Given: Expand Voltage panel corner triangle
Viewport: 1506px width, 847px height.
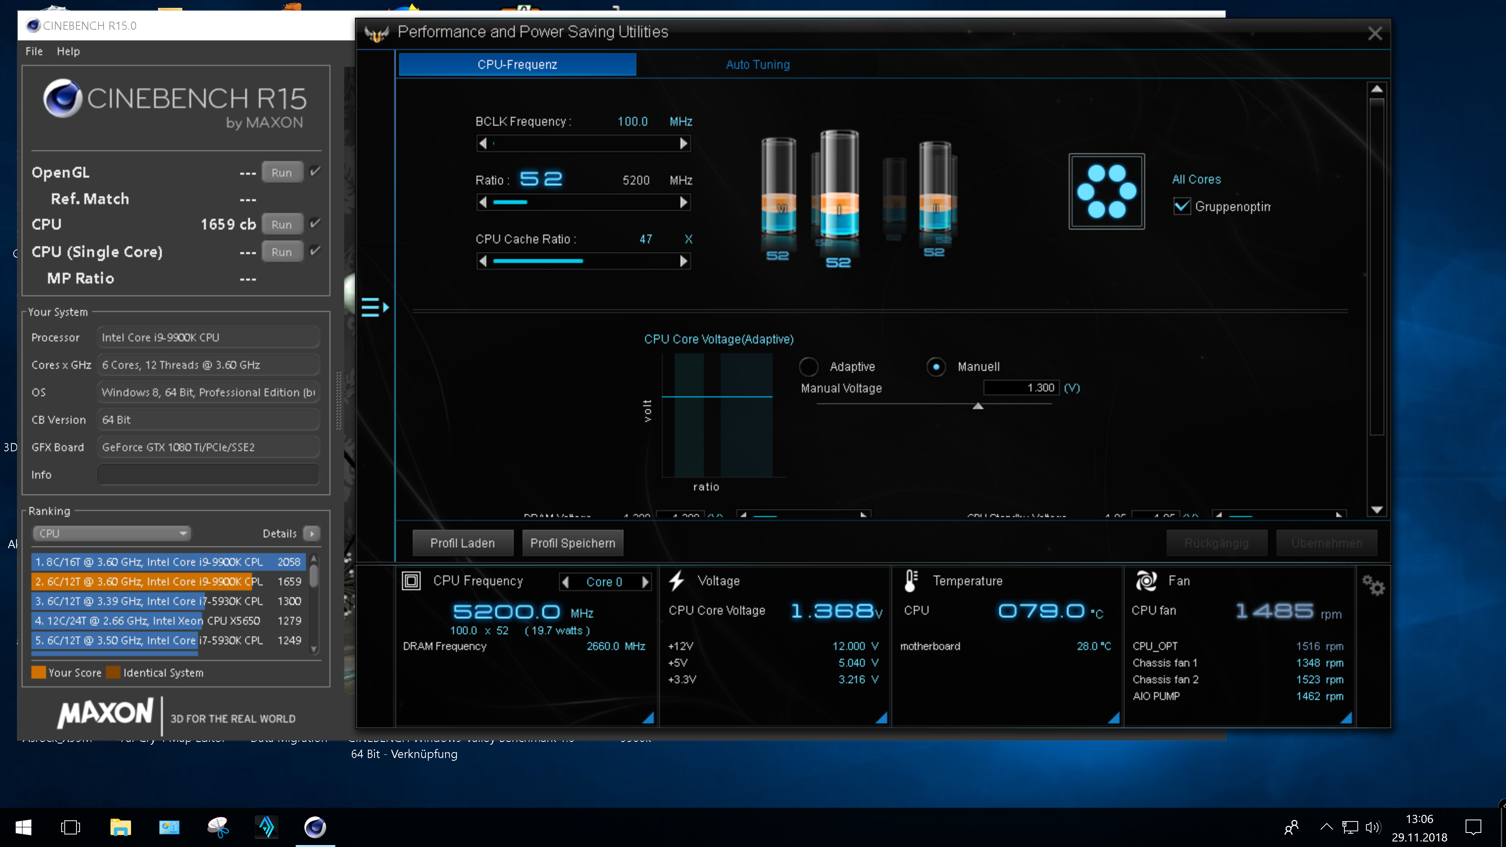Looking at the screenshot, I should (x=881, y=718).
